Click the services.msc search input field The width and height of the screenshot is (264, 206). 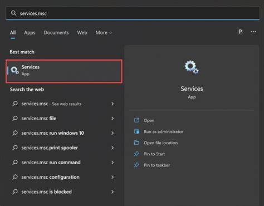coord(133,13)
